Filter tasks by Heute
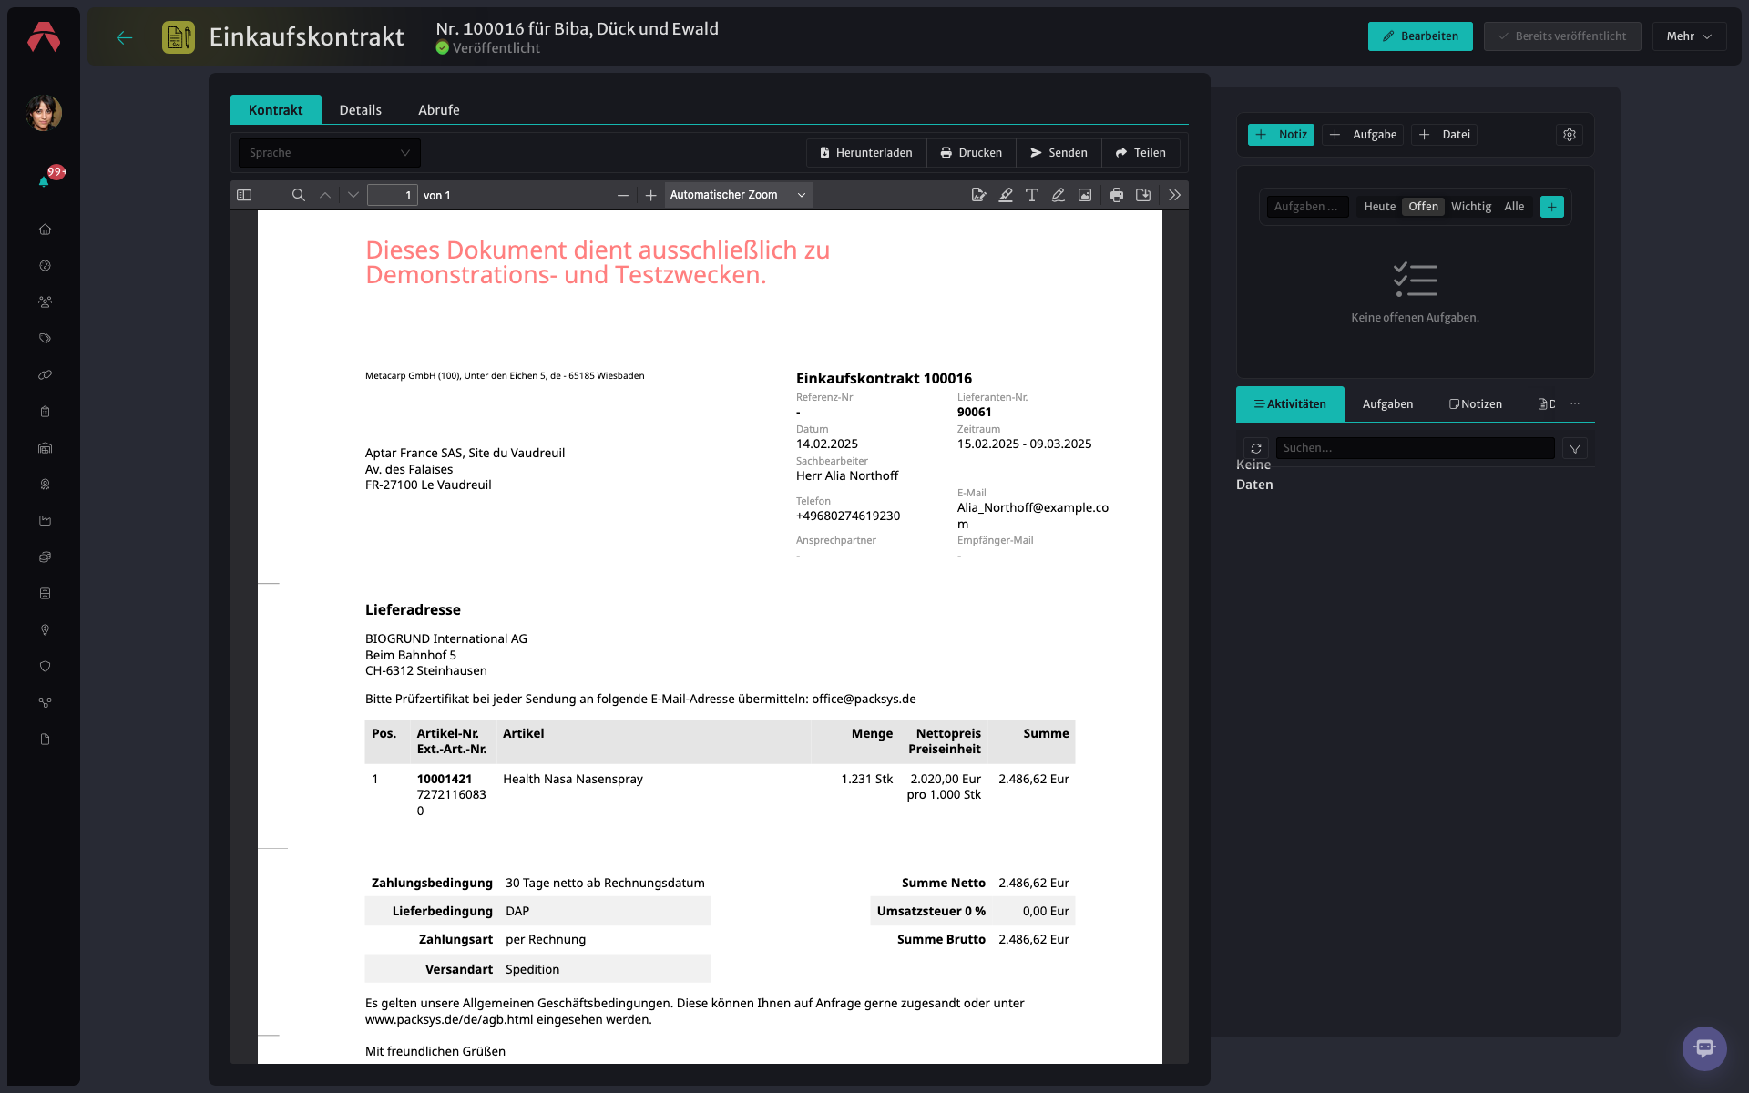This screenshot has width=1749, height=1093. click(1379, 207)
